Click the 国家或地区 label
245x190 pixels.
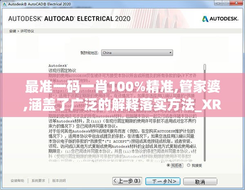coord(89,53)
